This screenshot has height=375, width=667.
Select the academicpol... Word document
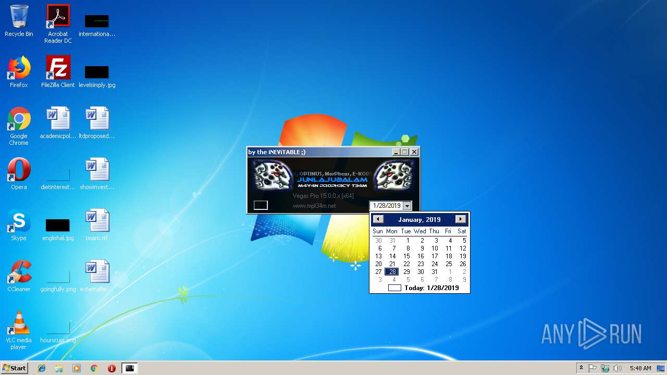tap(58, 123)
